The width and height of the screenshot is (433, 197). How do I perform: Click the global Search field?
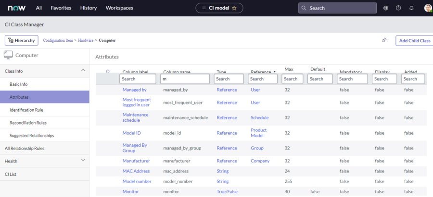pos(337,8)
